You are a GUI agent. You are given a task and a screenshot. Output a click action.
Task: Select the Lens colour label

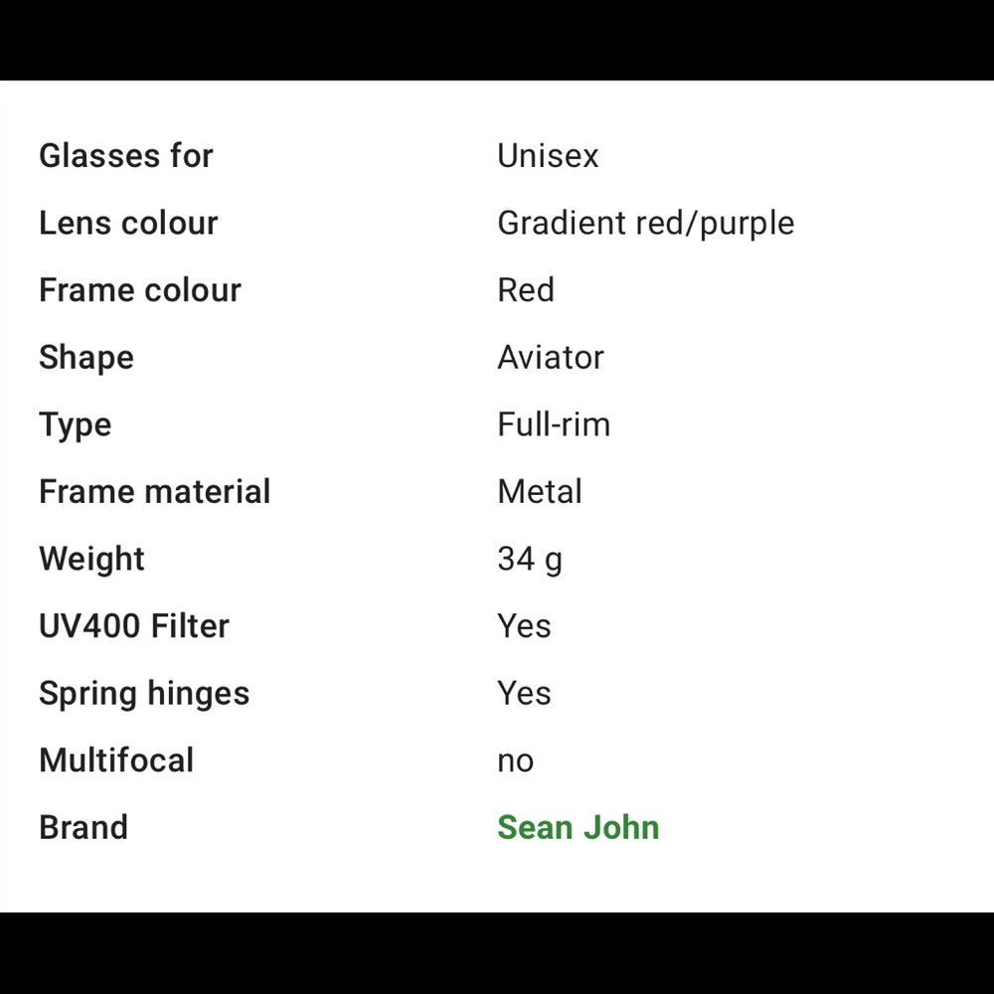click(128, 223)
